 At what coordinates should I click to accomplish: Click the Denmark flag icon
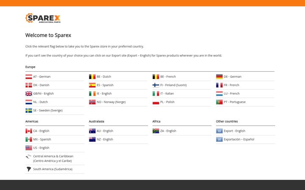29,85
